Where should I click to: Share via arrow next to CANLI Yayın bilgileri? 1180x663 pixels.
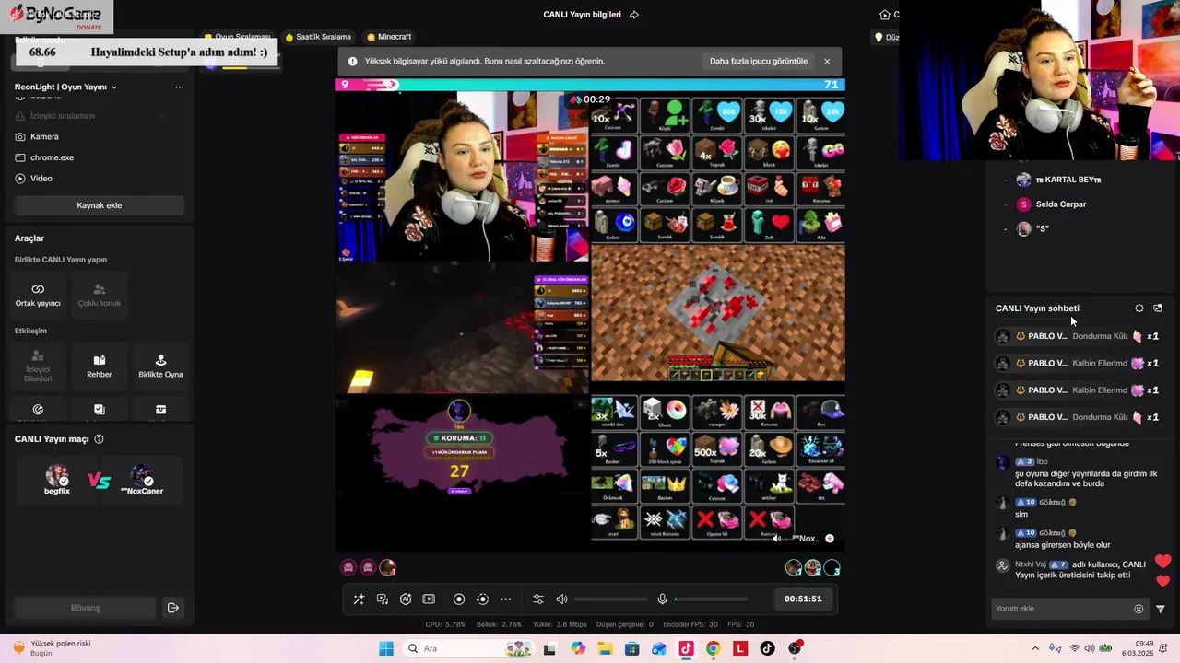633,15
